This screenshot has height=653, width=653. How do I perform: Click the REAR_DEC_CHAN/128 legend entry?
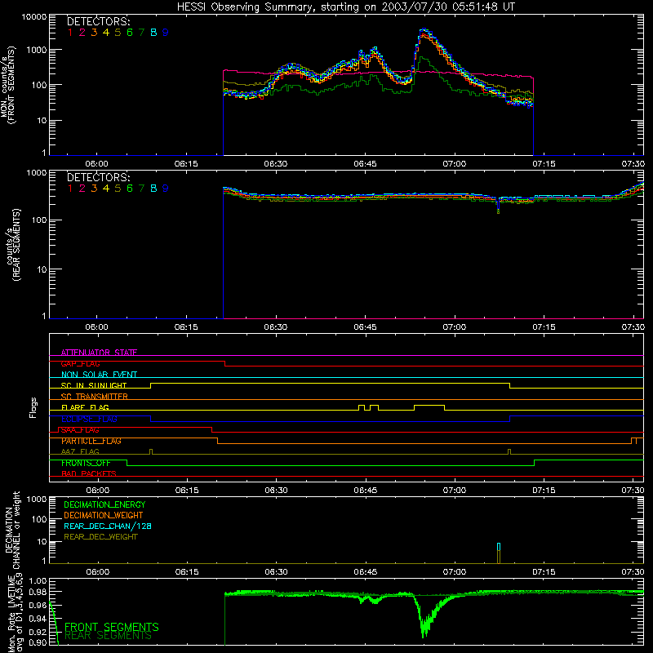[108, 526]
